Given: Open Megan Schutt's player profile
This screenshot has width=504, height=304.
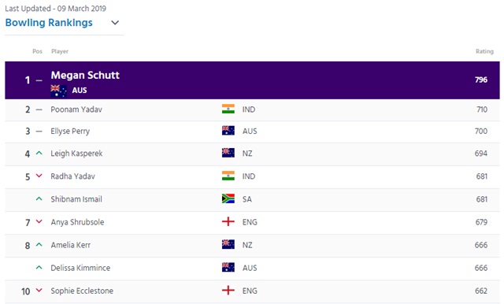Looking at the screenshot, I should coord(85,75).
